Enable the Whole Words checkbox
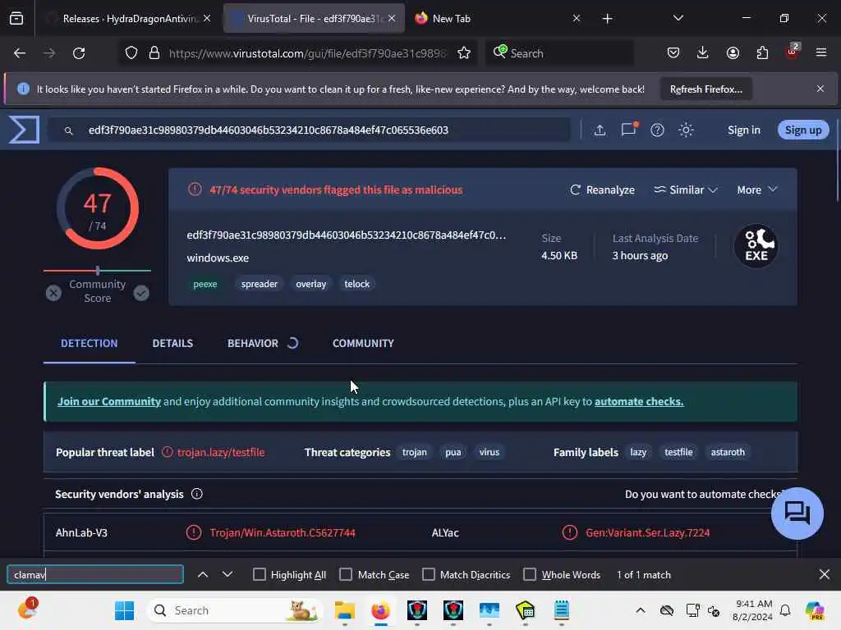The image size is (841, 630). pos(530,575)
